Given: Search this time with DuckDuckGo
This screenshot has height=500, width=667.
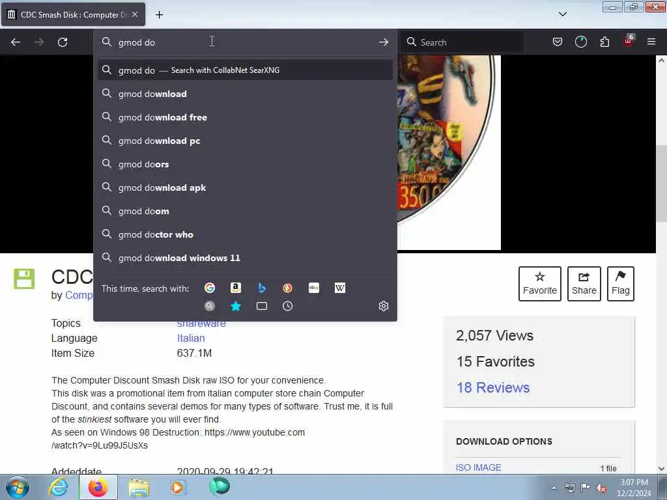Looking at the screenshot, I should [x=287, y=288].
